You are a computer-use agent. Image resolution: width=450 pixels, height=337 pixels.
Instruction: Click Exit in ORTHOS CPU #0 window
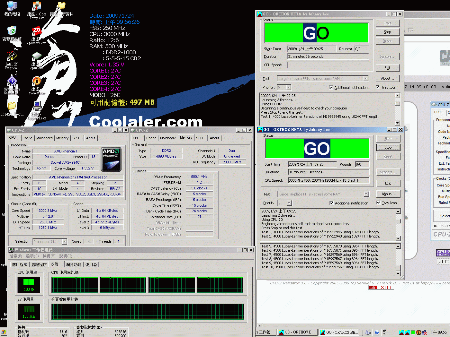pos(388,183)
